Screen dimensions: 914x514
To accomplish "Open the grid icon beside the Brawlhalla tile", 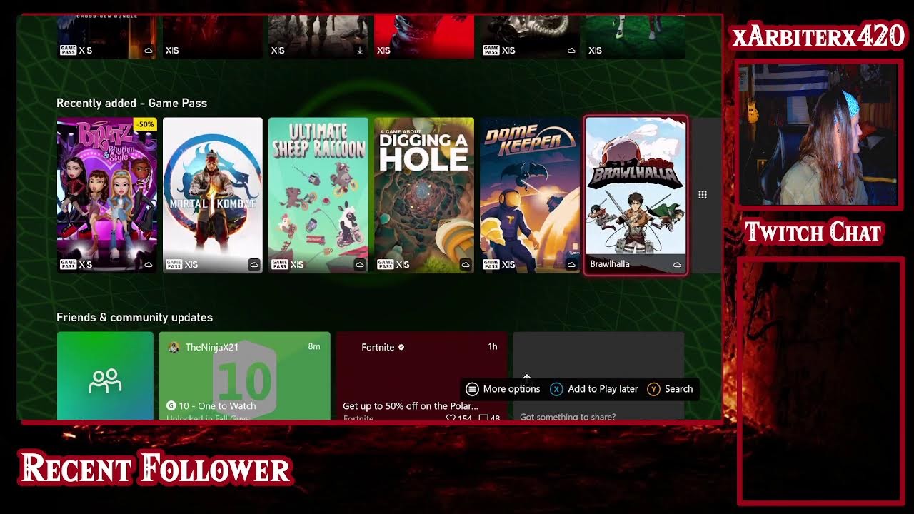I will (x=703, y=195).
